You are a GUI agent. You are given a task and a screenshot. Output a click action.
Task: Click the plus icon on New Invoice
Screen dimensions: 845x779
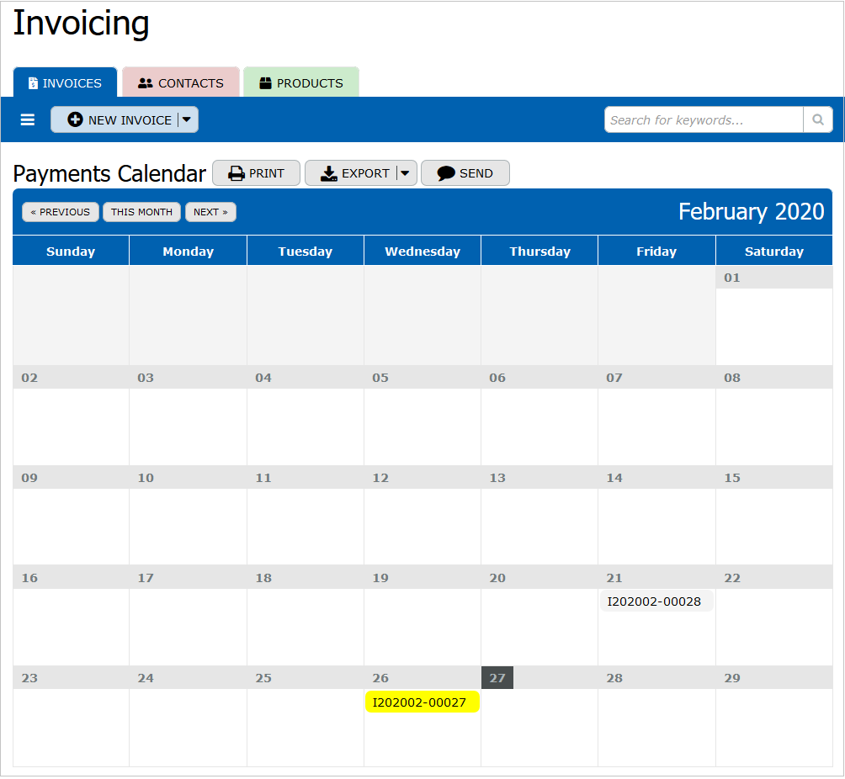[75, 120]
